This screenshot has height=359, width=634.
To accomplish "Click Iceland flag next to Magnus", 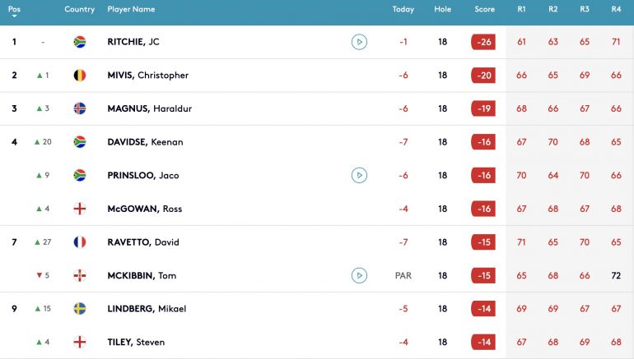I will [x=80, y=108].
